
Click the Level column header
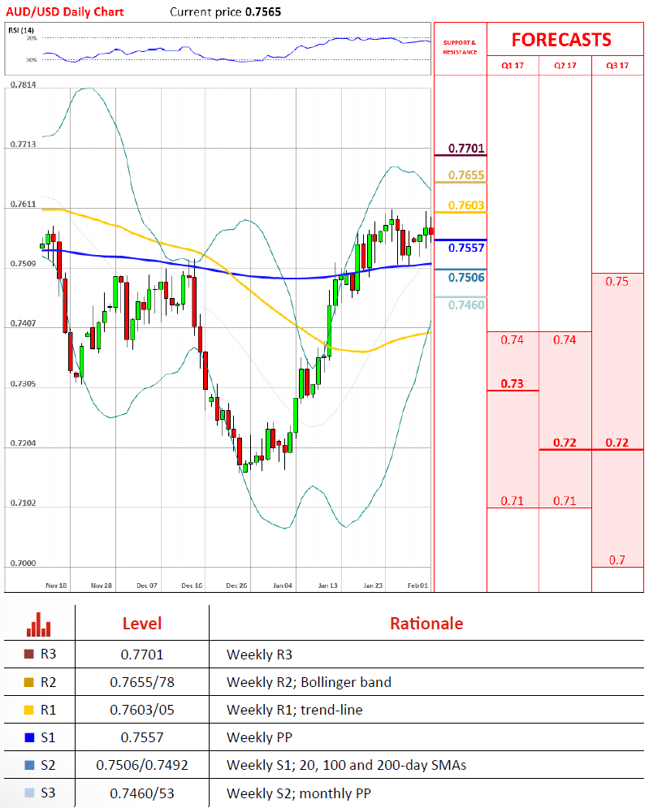142,624
